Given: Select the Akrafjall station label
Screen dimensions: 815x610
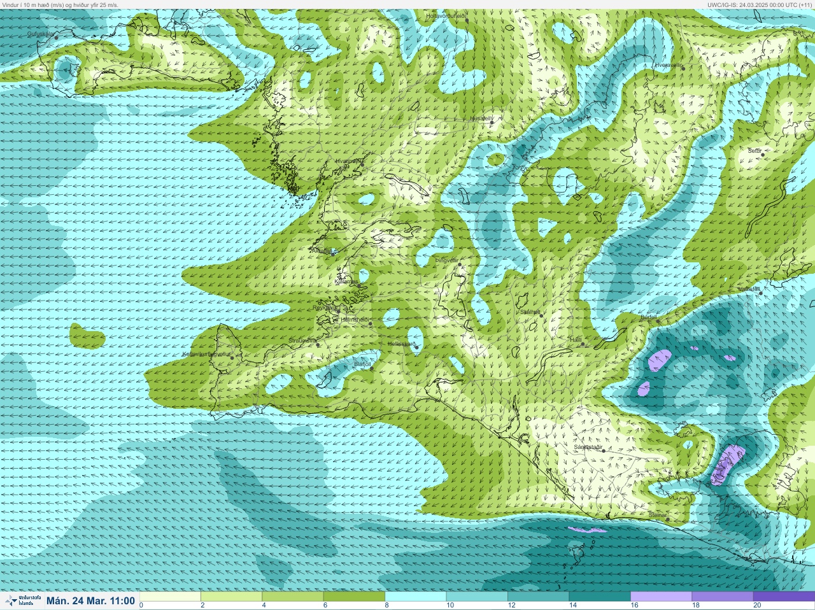Looking at the screenshot, I should click(x=322, y=251).
